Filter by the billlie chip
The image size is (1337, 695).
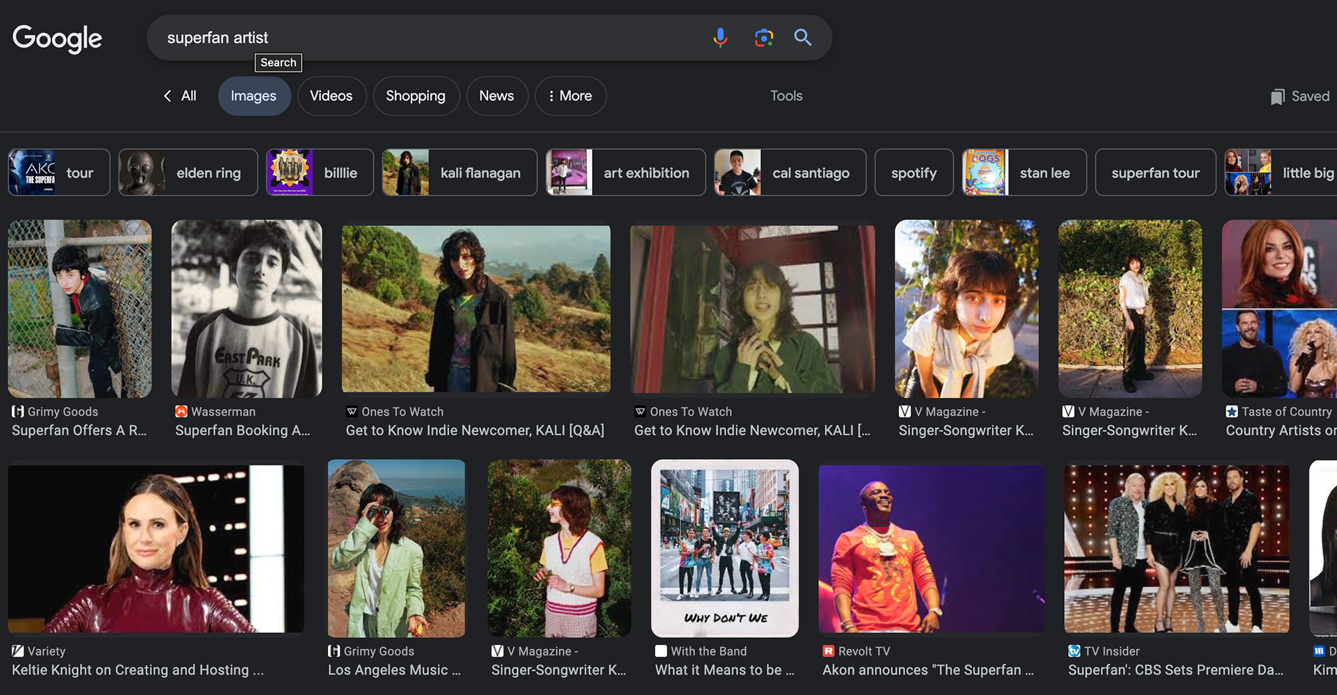pos(320,173)
